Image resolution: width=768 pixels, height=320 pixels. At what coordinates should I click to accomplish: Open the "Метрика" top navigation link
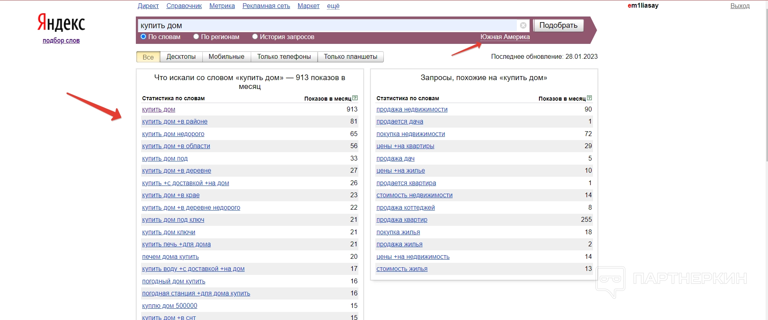pos(222,6)
